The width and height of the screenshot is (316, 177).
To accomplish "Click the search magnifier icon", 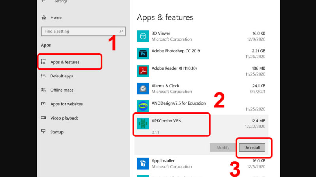I will point(122,31).
